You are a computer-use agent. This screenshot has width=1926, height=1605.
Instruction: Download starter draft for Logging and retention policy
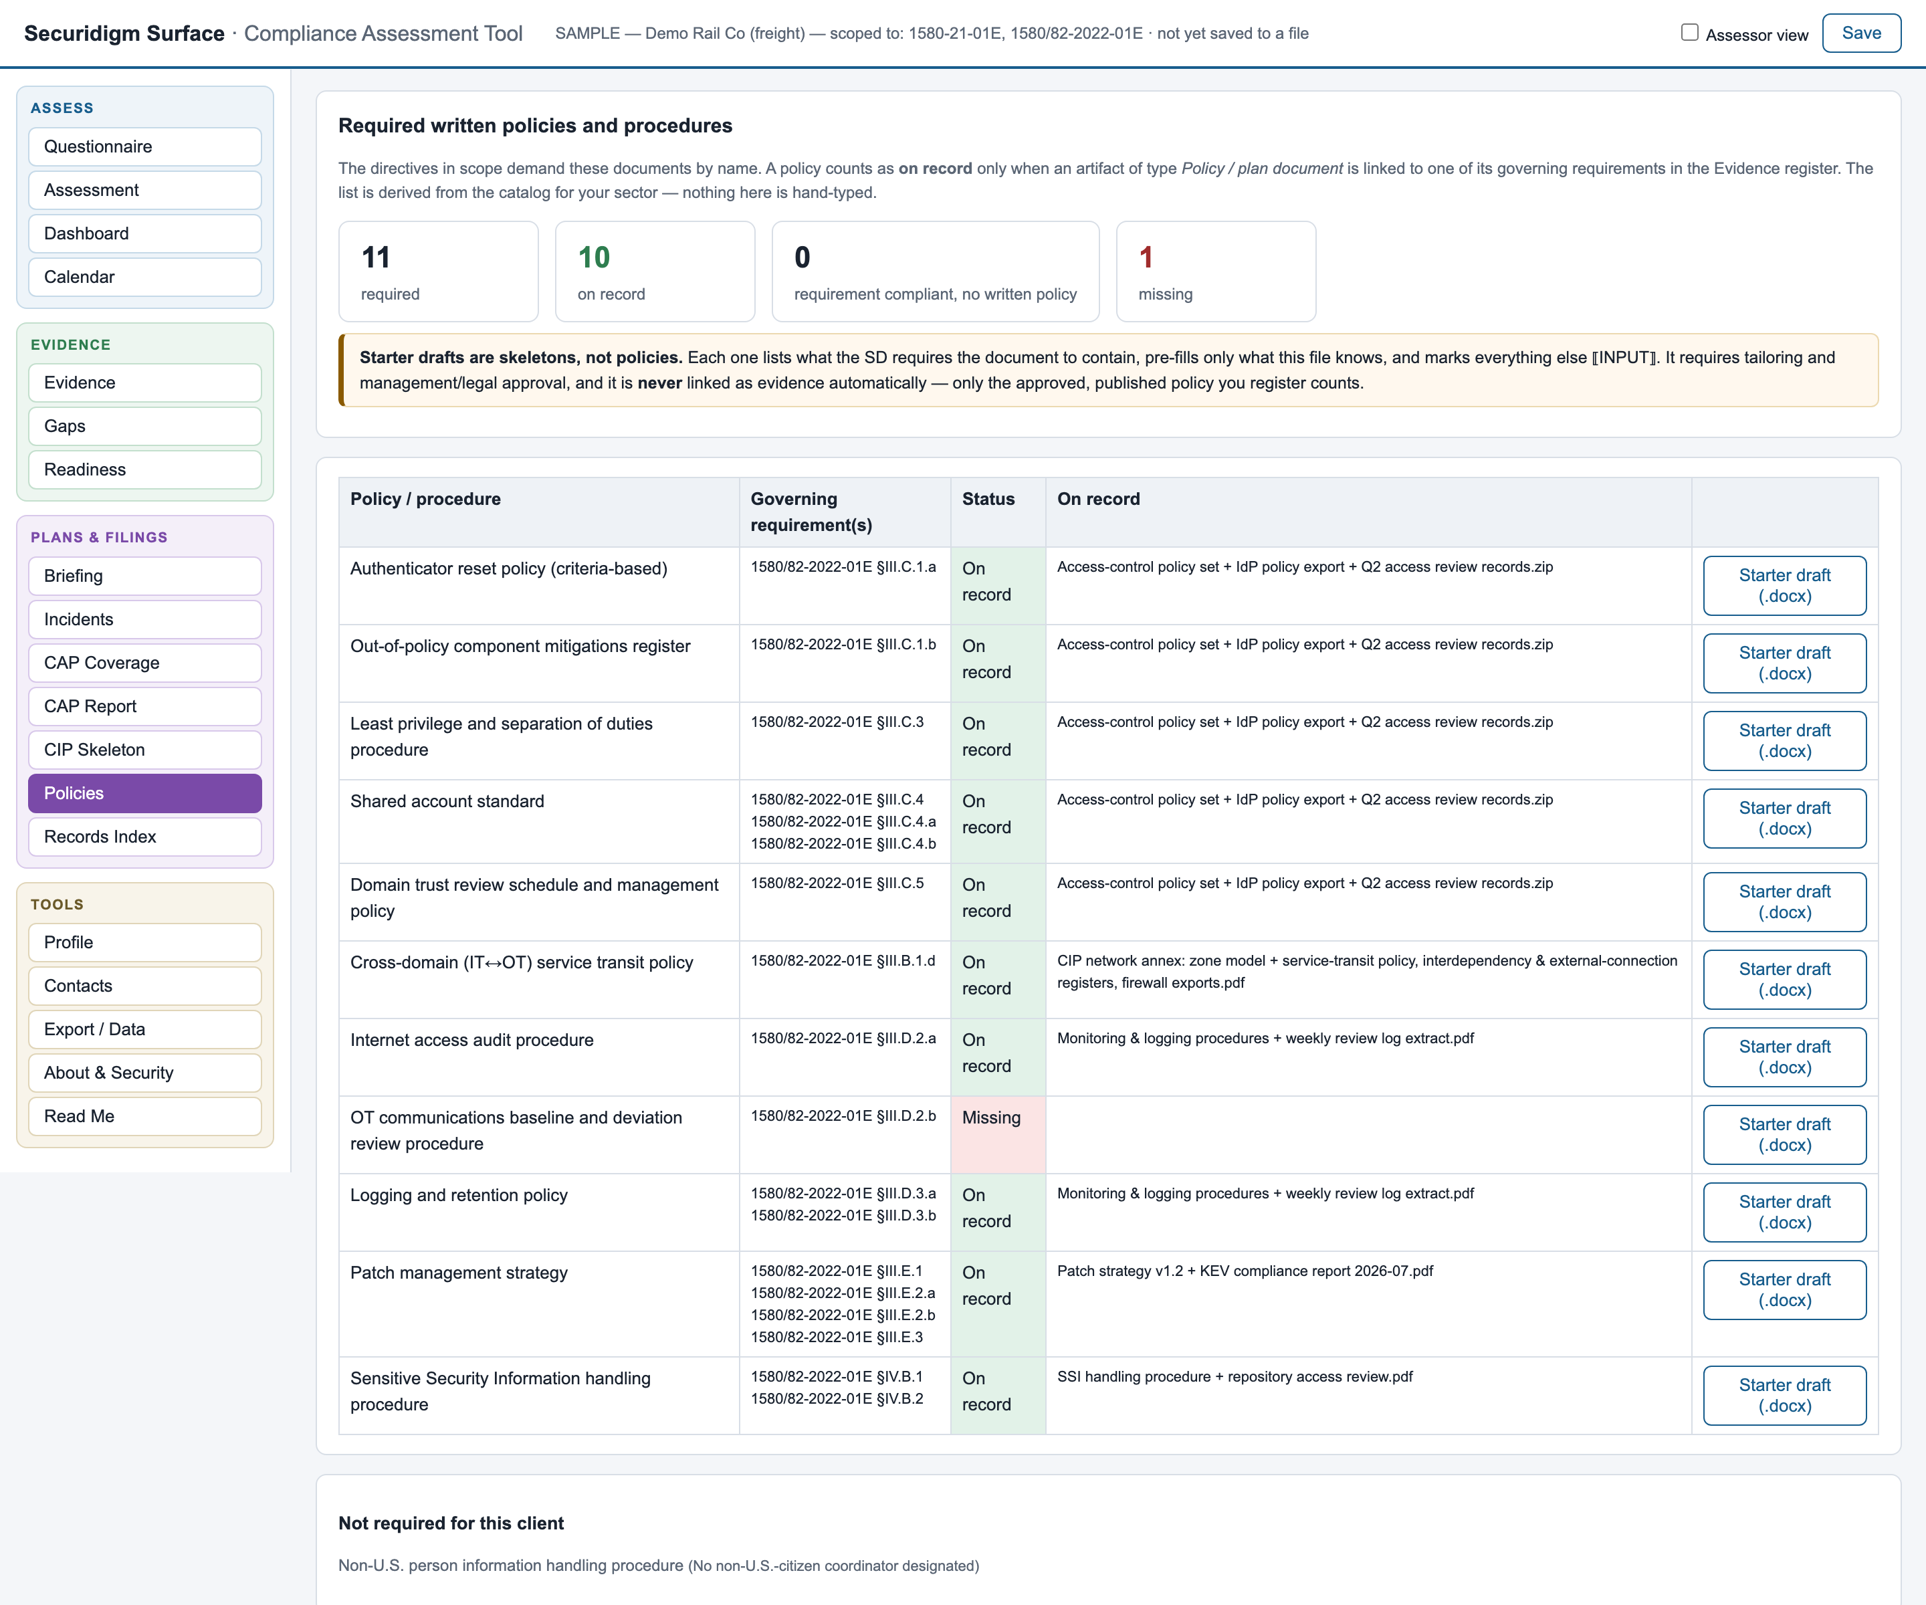tap(1784, 1212)
